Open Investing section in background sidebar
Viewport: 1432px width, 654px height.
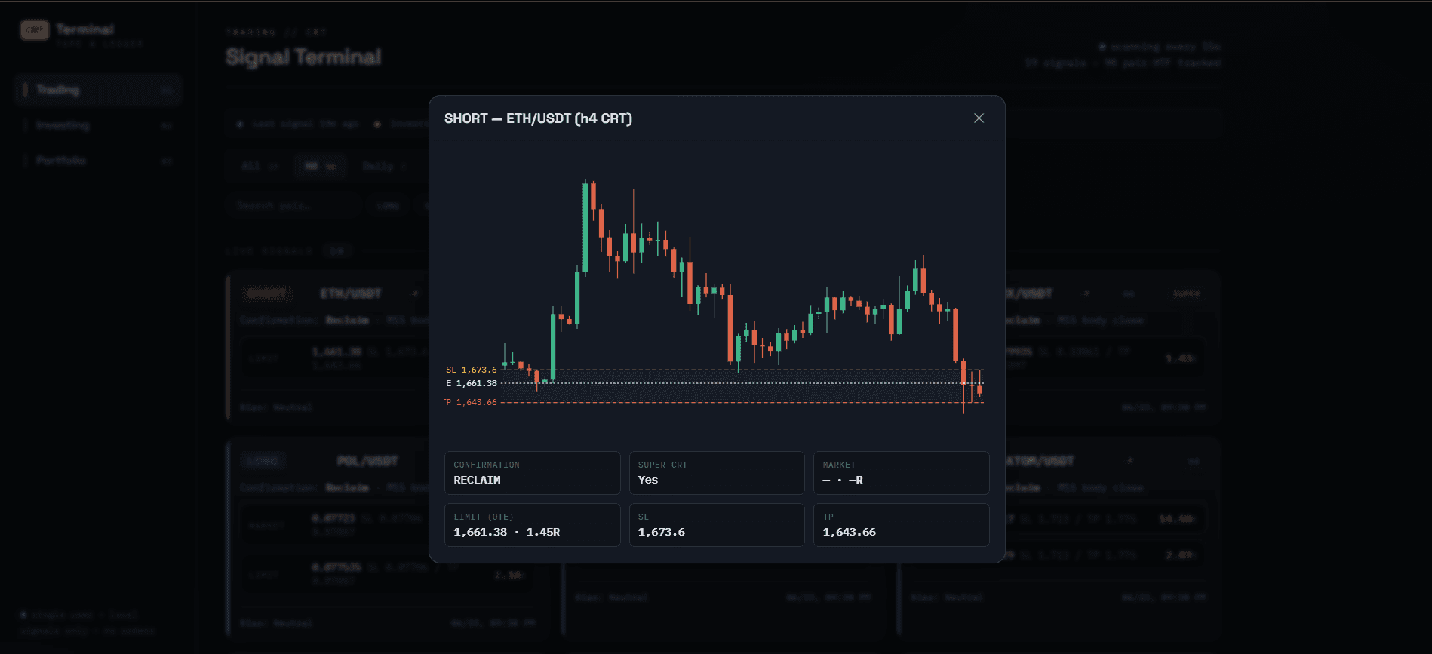tap(98, 125)
